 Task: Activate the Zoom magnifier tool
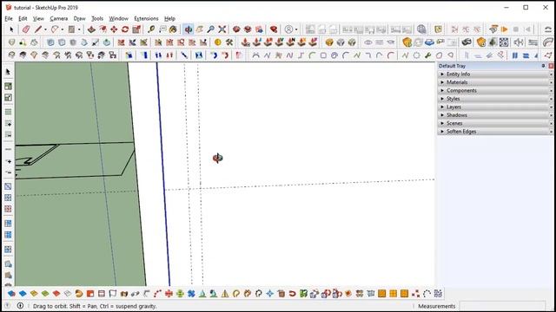point(210,29)
